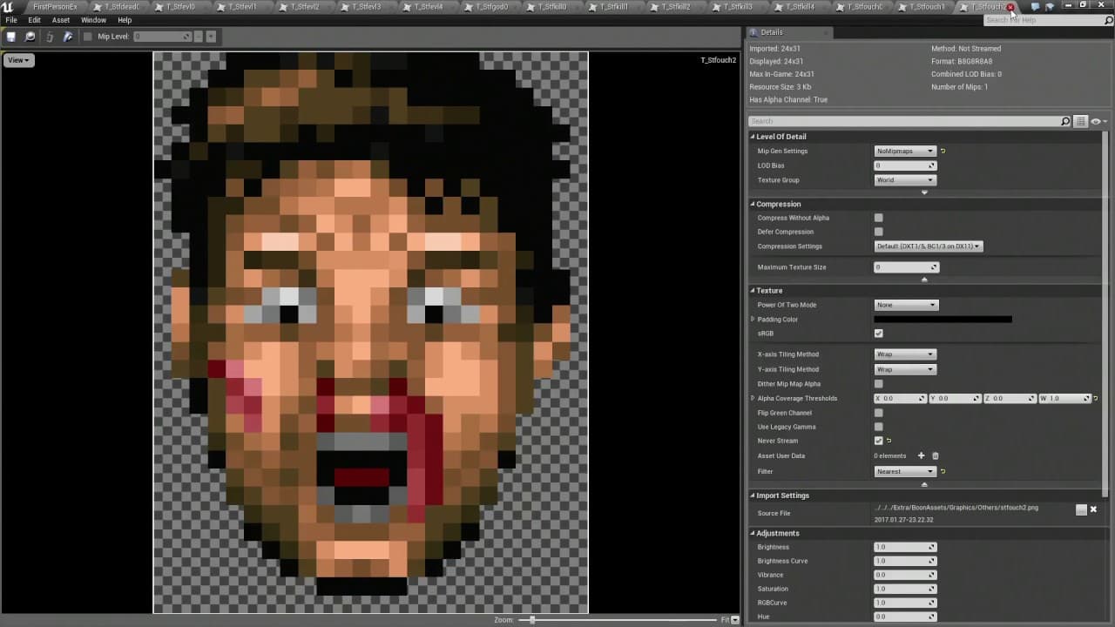Image resolution: width=1115 pixels, height=627 pixels.
Task: Toggle the Details property matrix icon
Action: pyautogui.click(x=1080, y=122)
